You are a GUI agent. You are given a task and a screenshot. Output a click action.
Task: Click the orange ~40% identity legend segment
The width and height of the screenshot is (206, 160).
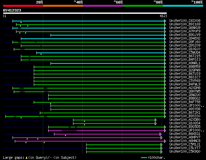pos(63,6)
